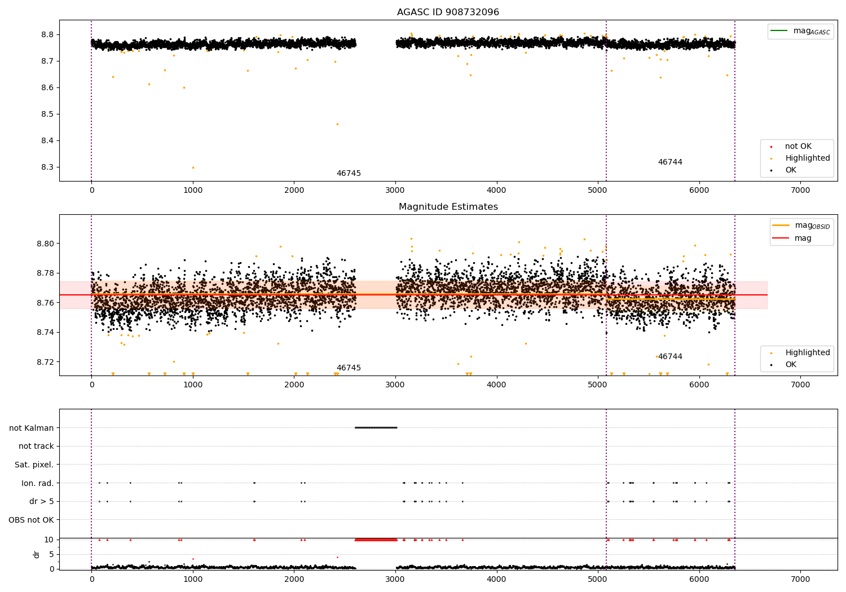This screenshot has height=592, width=846.
Task: Click the 'dr' y-axis label
Action: 37,554
